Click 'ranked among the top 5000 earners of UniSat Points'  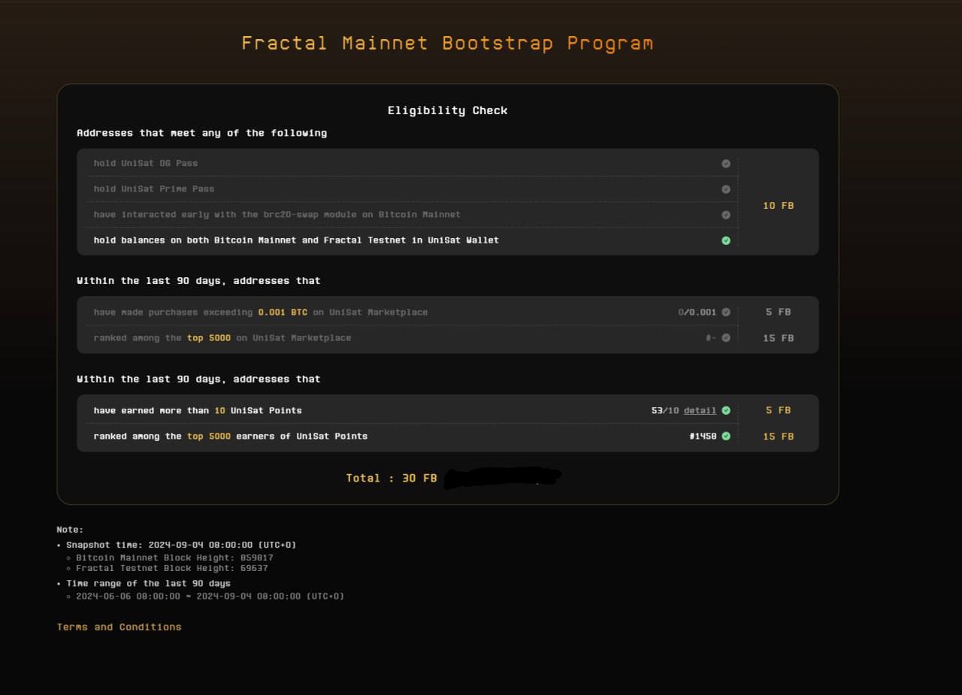(x=231, y=437)
